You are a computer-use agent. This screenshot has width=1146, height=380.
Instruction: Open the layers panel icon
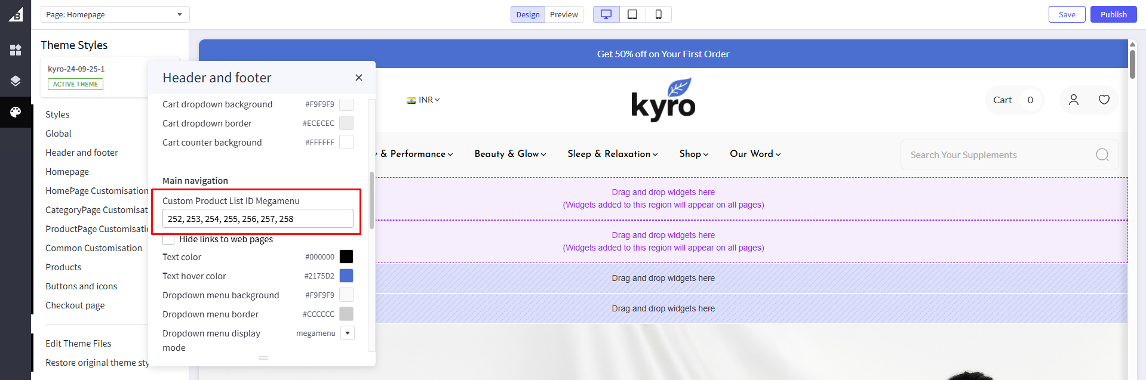pyautogui.click(x=16, y=81)
